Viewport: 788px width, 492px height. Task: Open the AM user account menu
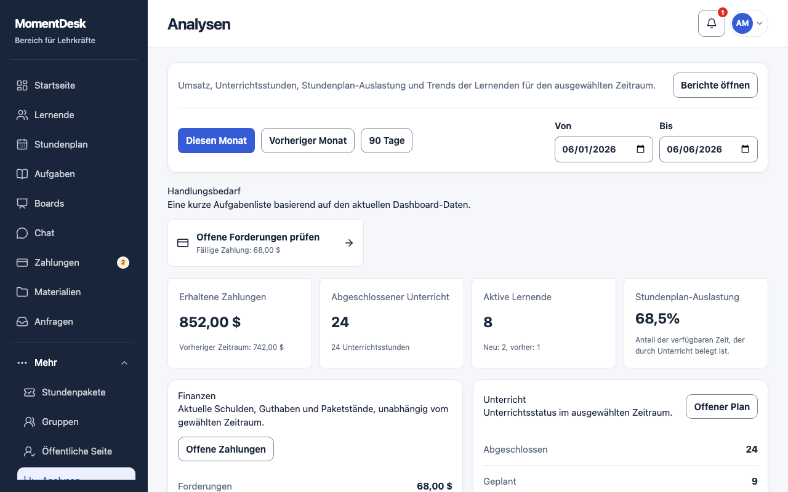coord(749,23)
